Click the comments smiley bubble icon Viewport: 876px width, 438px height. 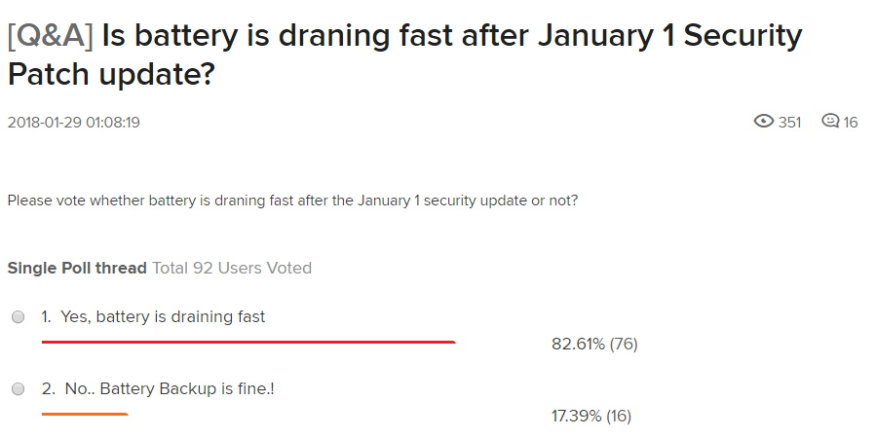click(830, 121)
